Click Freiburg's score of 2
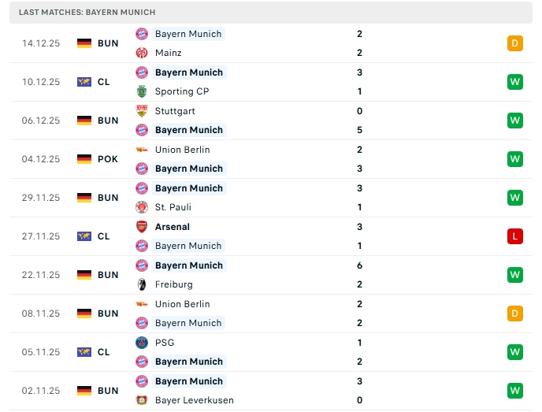542x412 pixels. [359, 284]
